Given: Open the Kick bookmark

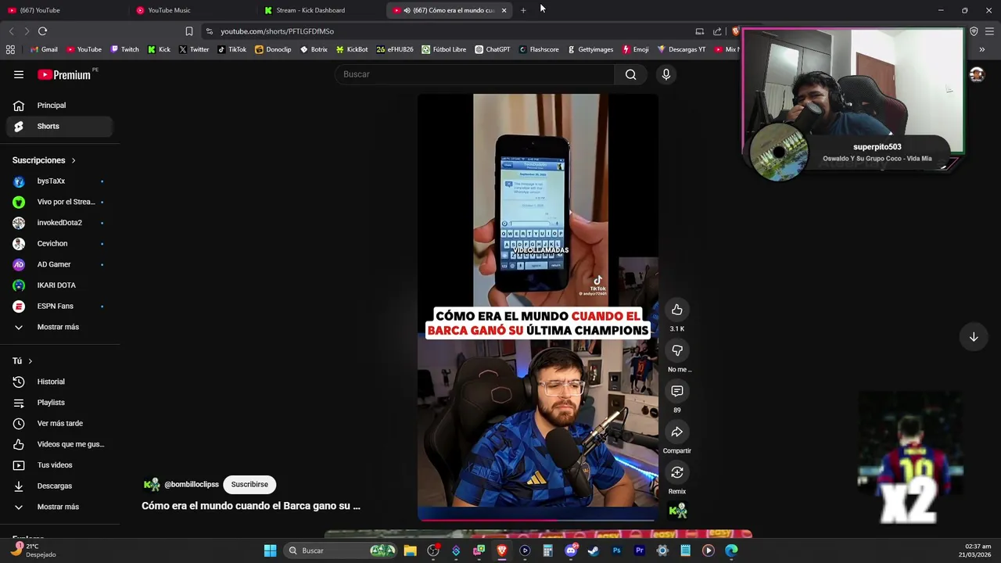Looking at the screenshot, I should 159,49.
